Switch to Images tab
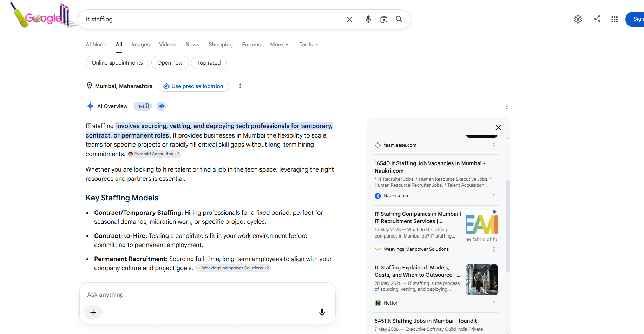 point(140,45)
